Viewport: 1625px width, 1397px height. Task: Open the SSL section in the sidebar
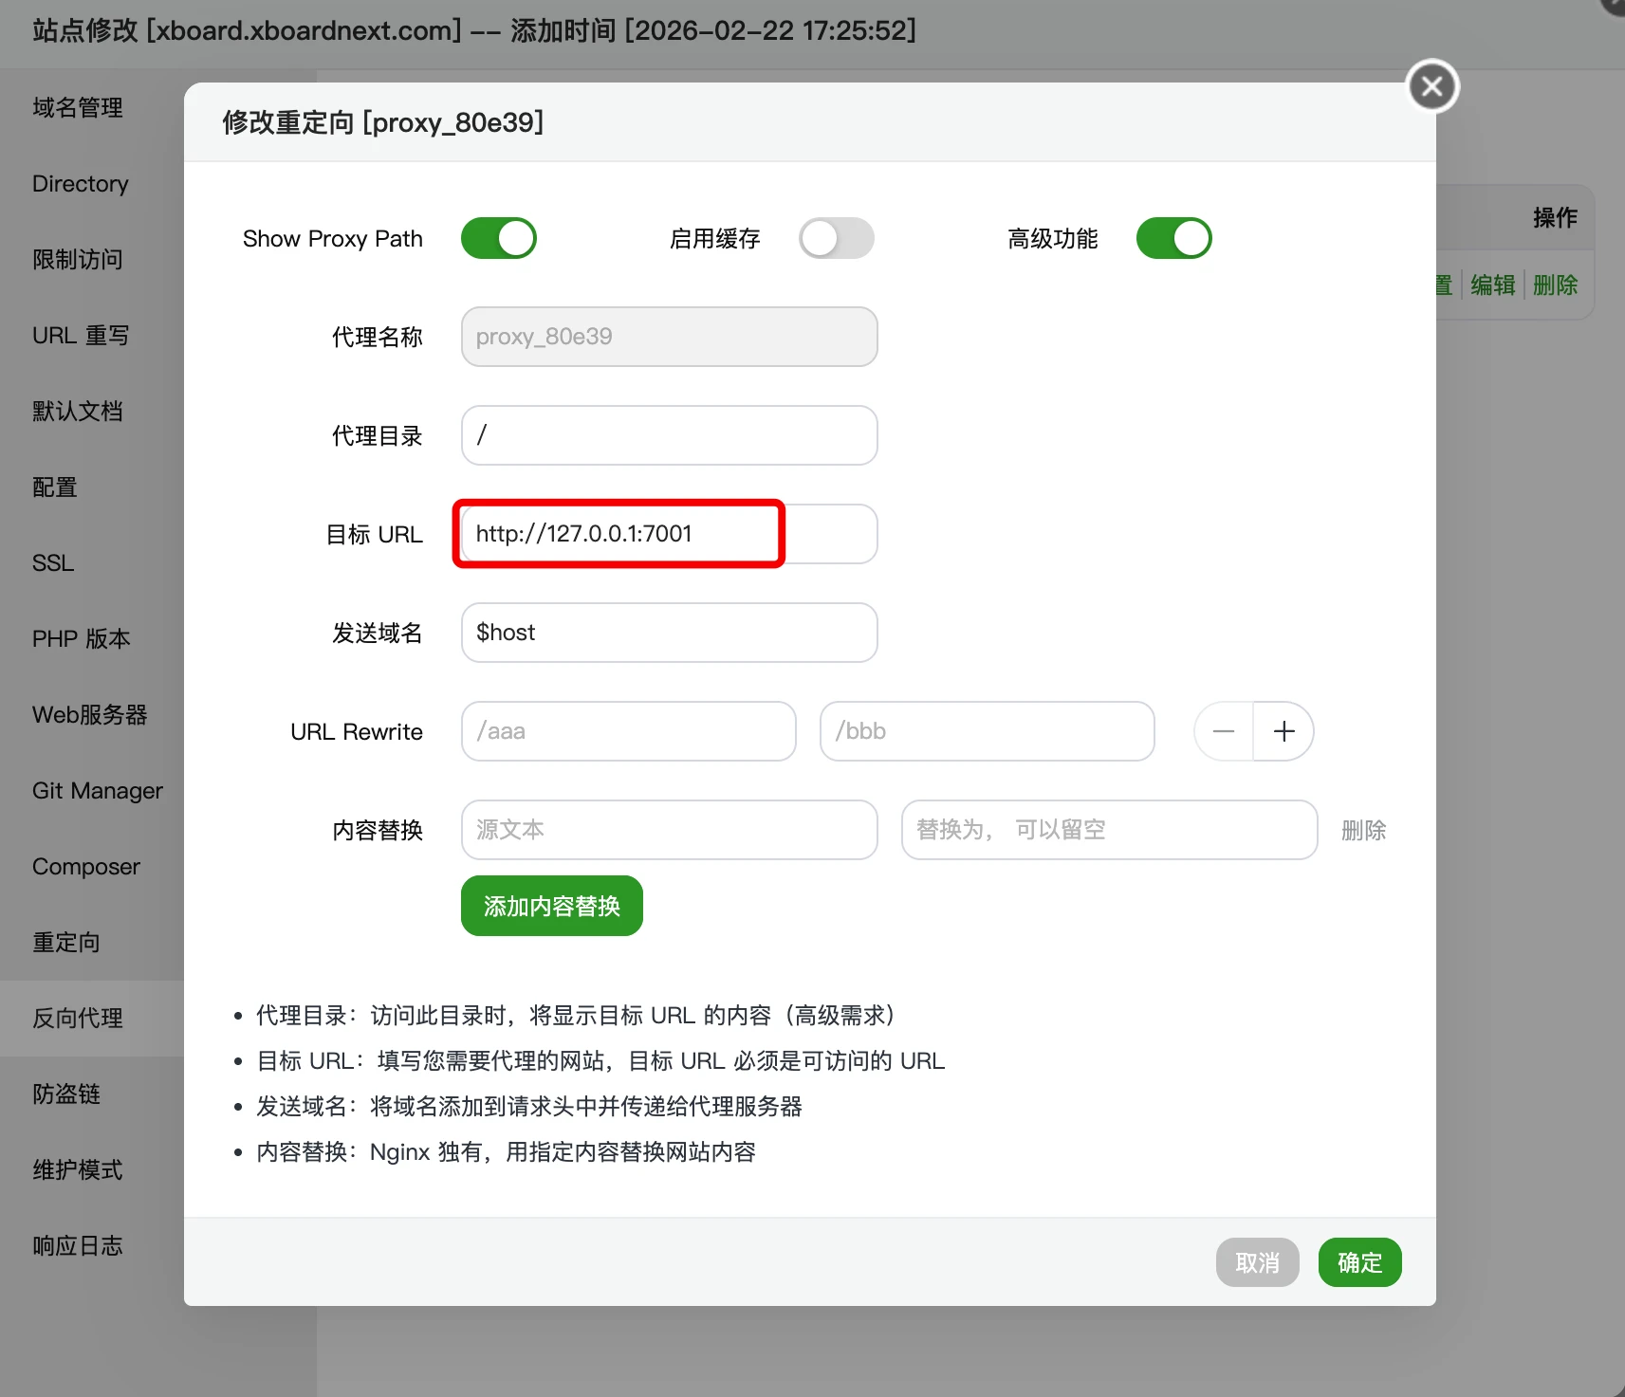pos(52,562)
